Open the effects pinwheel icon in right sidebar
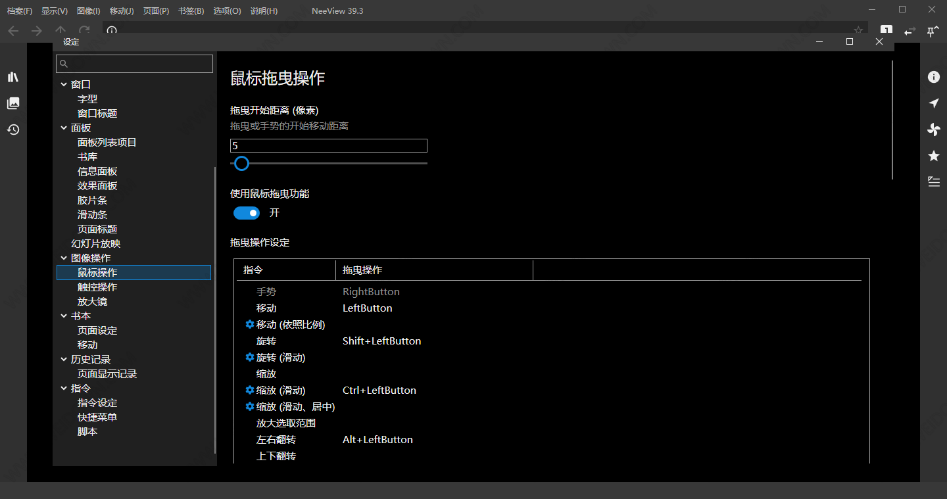The image size is (947, 499). [x=933, y=130]
